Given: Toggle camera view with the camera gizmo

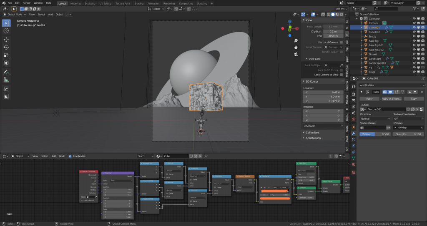Looking at the screenshot, I should 296,54.
